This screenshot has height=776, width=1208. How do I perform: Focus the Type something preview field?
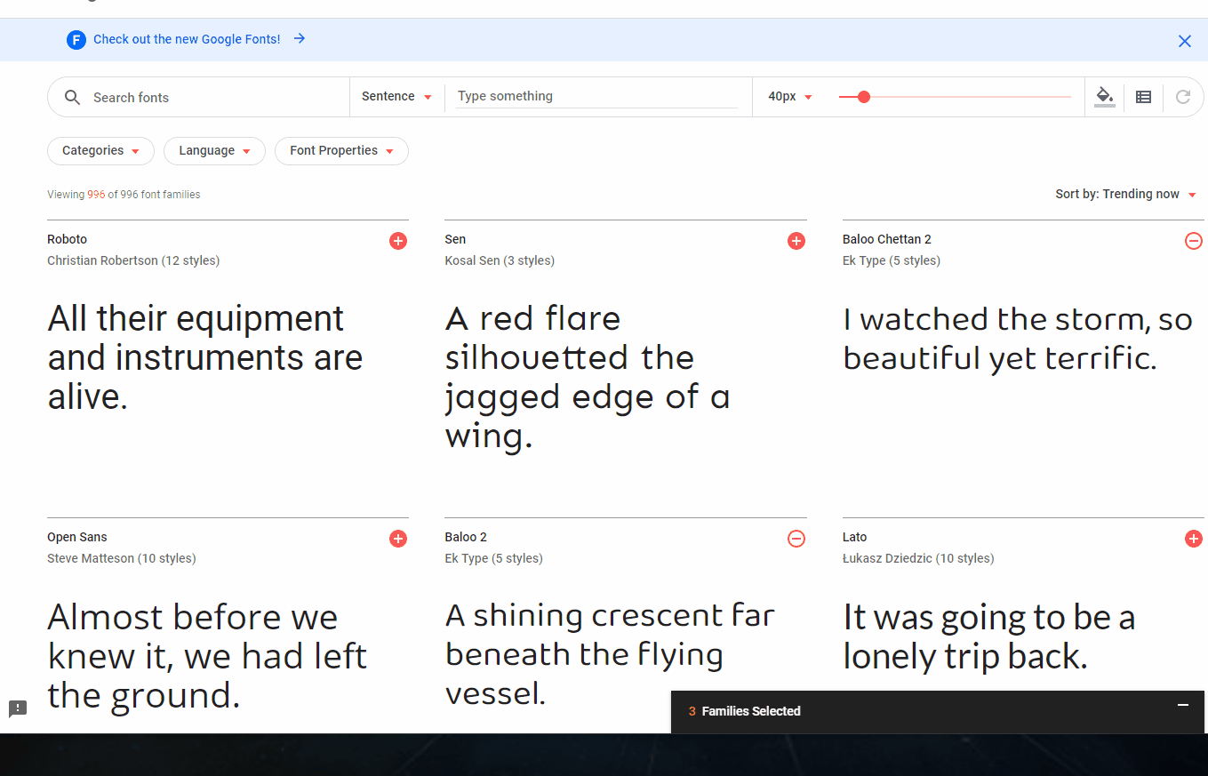pyautogui.click(x=596, y=96)
